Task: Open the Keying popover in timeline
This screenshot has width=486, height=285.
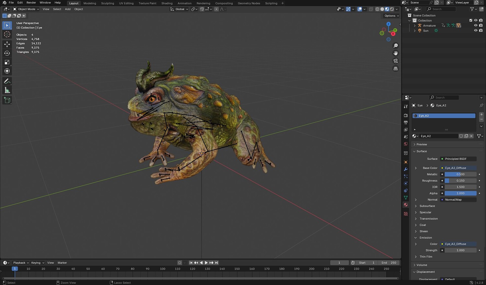Action: coord(38,263)
